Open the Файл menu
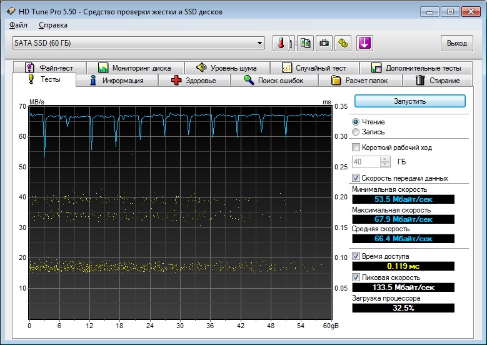 click(18, 25)
